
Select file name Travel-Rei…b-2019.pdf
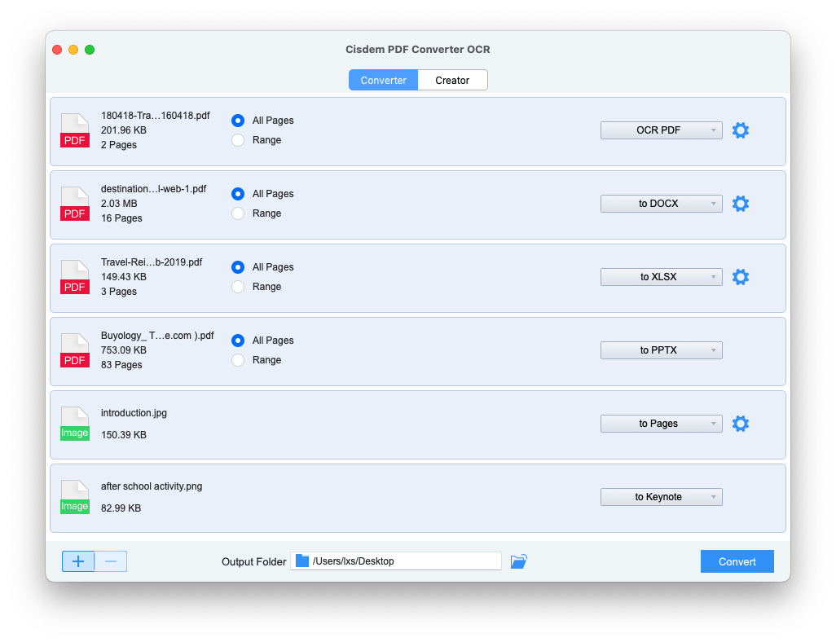coord(152,262)
